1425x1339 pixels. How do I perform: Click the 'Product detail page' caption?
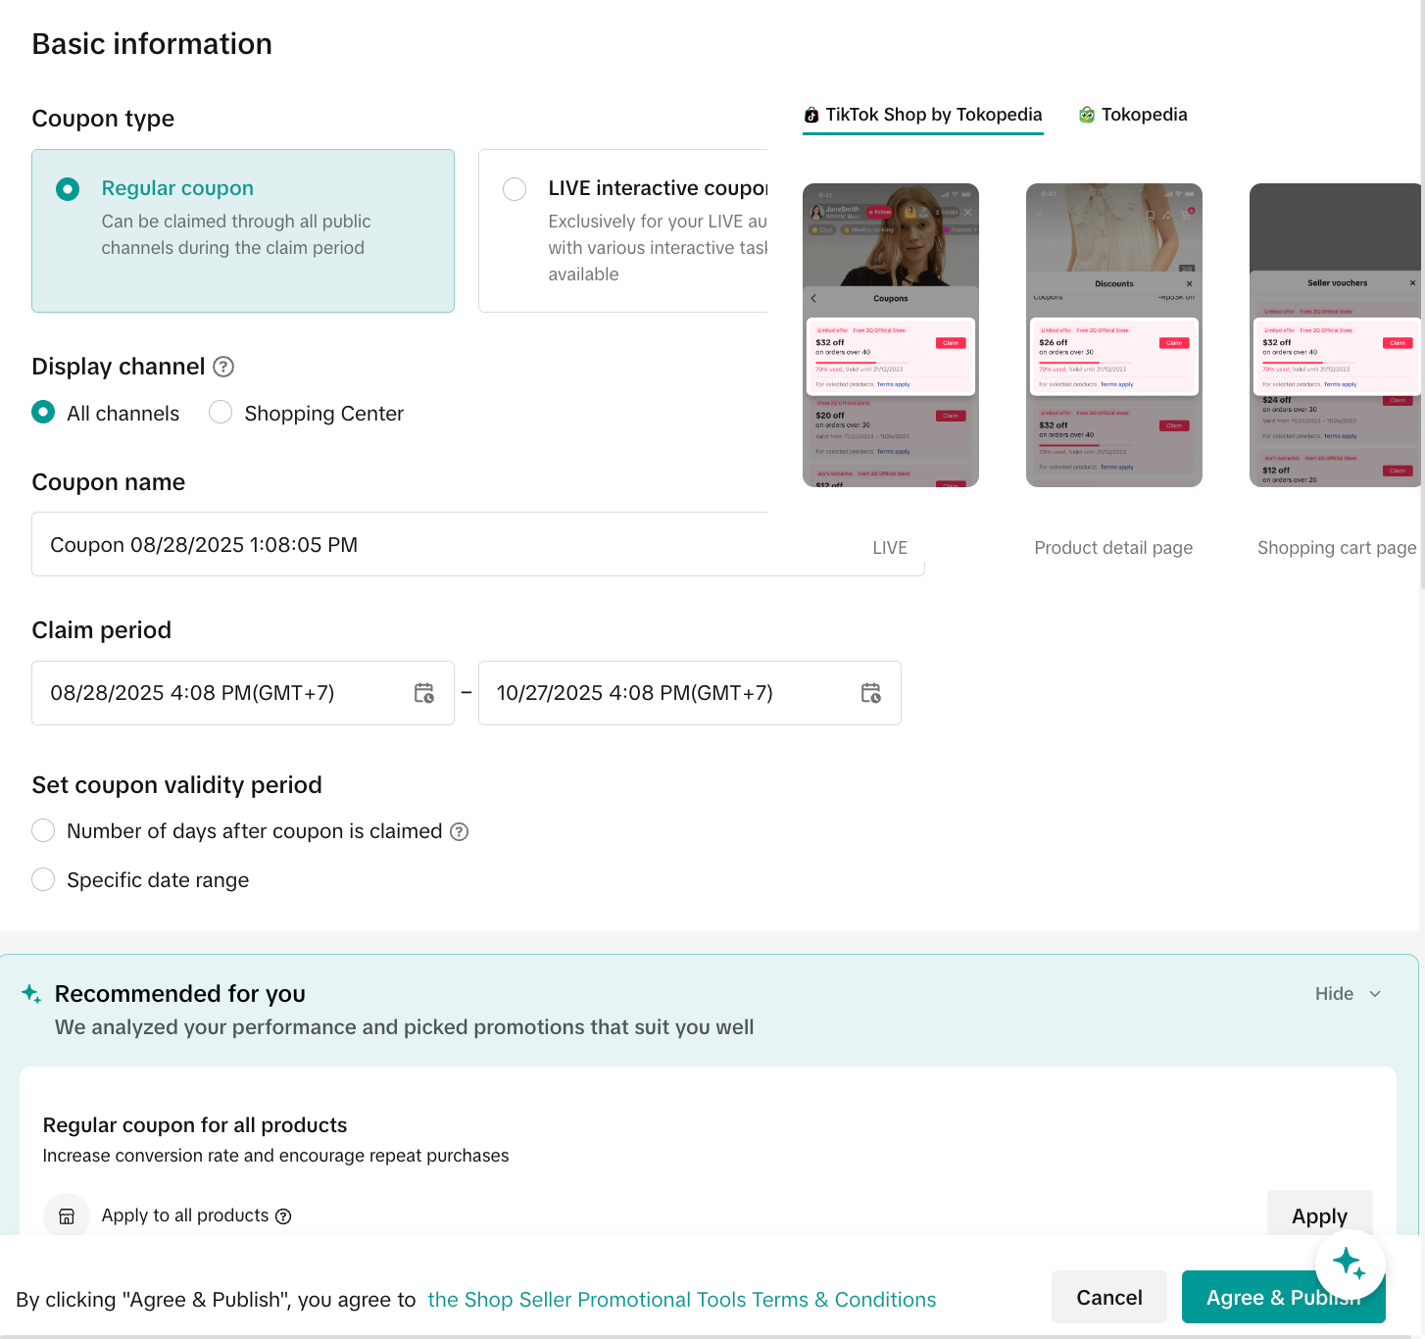[x=1113, y=548]
